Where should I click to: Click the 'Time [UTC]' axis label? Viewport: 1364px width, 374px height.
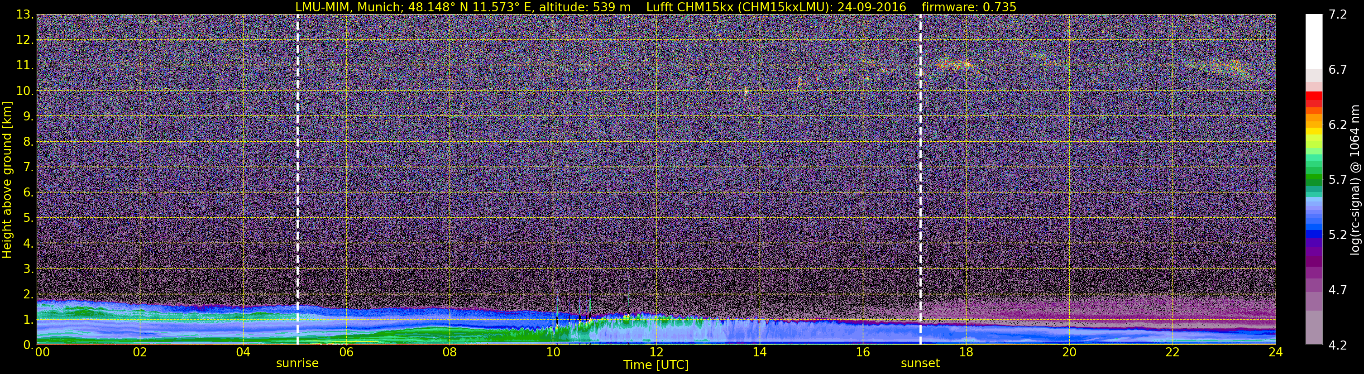point(656,365)
